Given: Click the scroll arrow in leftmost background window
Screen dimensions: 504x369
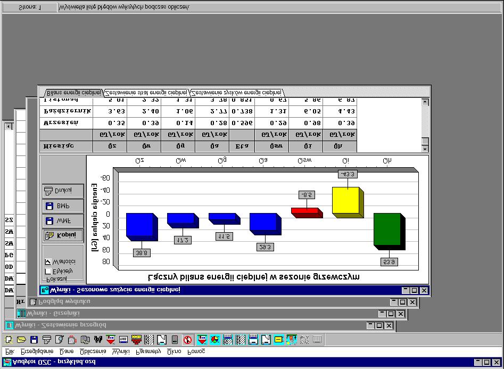Looking at the screenshot, I should [9, 126].
